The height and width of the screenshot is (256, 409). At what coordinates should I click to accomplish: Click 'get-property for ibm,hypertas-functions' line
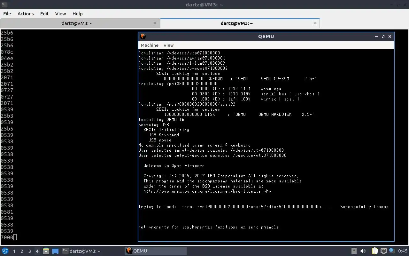pos(208,227)
